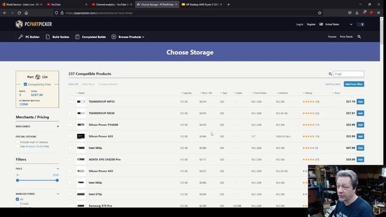
Task: Click the Select All link
Action: (x=73, y=84)
